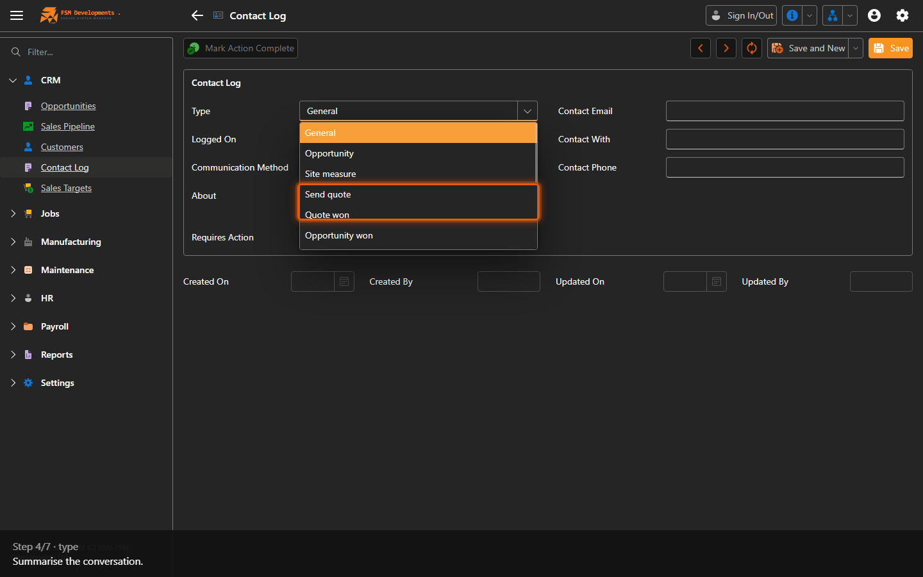Open the Updated On calendar picker

click(717, 281)
